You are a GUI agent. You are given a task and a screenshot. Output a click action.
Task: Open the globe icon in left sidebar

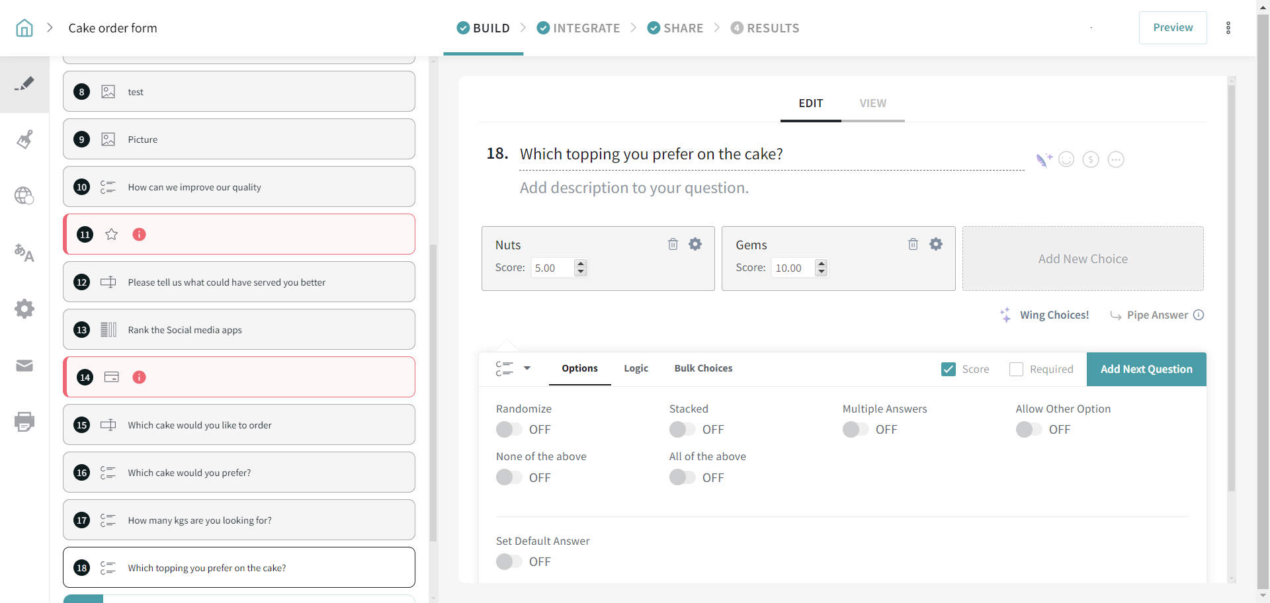coord(24,196)
